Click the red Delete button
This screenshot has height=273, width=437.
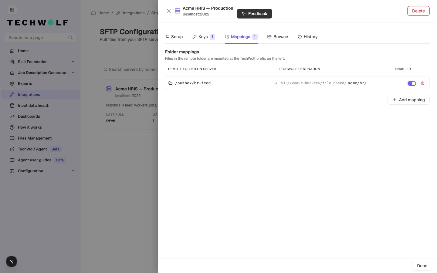point(418,11)
